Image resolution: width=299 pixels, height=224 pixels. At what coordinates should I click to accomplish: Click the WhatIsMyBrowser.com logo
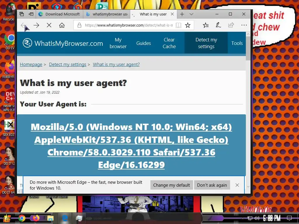click(x=63, y=43)
